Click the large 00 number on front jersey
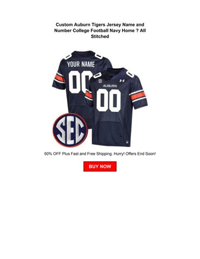The image size is (200, 259). coord(108,100)
